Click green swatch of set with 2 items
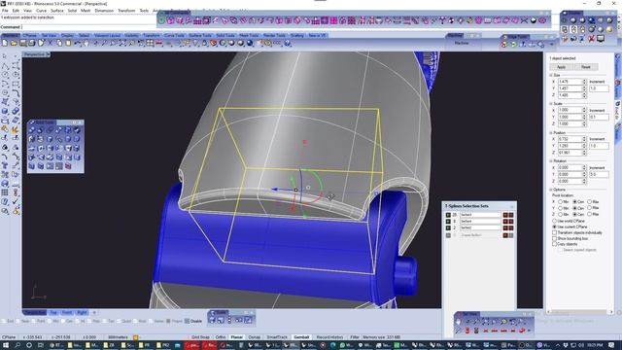 448,227
